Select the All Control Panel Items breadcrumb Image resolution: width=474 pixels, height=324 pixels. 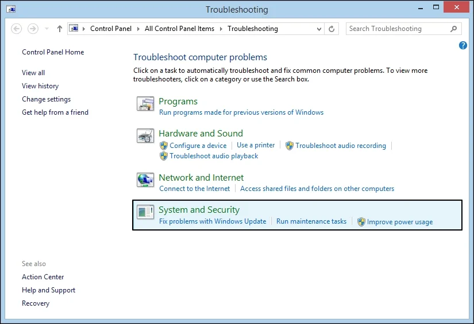tap(179, 29)
